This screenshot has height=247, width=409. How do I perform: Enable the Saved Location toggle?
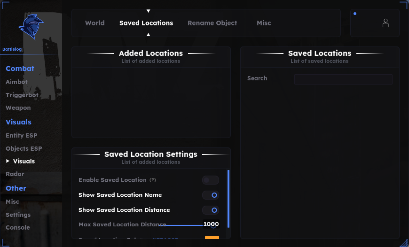(x=211, y=180)
